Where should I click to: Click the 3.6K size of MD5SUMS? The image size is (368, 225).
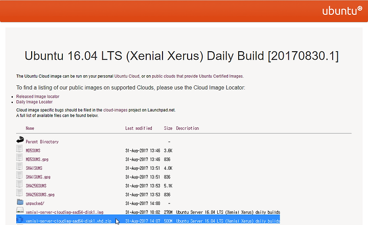click(x=168, y=150)
